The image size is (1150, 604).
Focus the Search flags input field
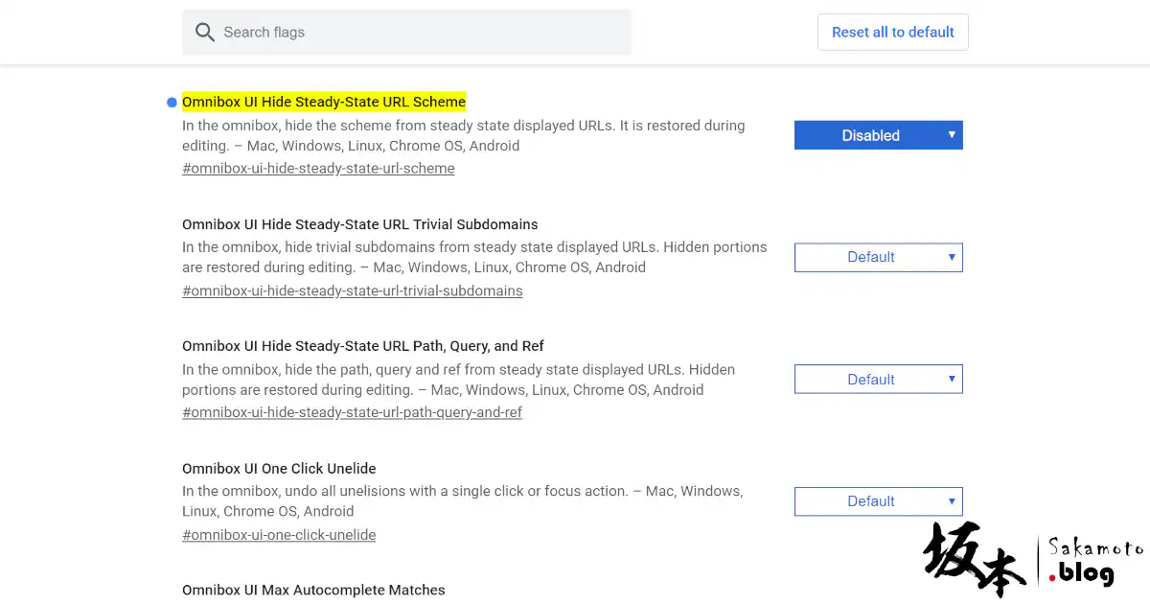pos(422,33)
